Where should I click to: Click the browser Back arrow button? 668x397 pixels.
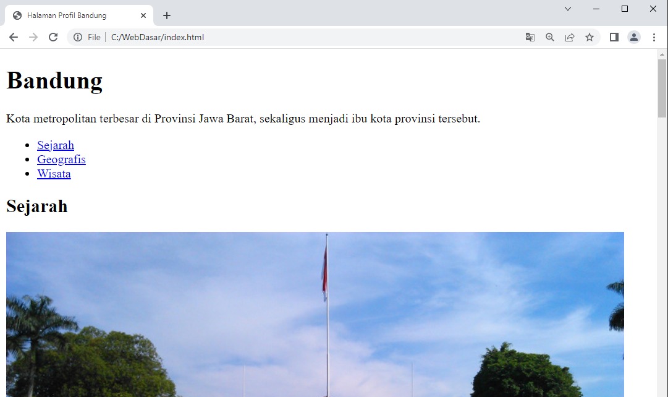[x=14, y=37]
